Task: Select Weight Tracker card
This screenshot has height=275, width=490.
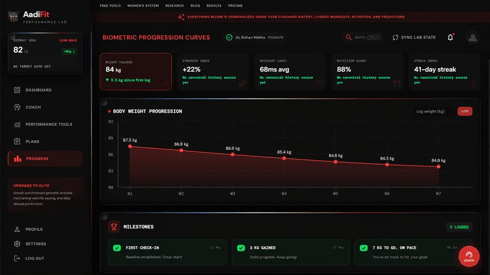Action: [x=136, y=71]
